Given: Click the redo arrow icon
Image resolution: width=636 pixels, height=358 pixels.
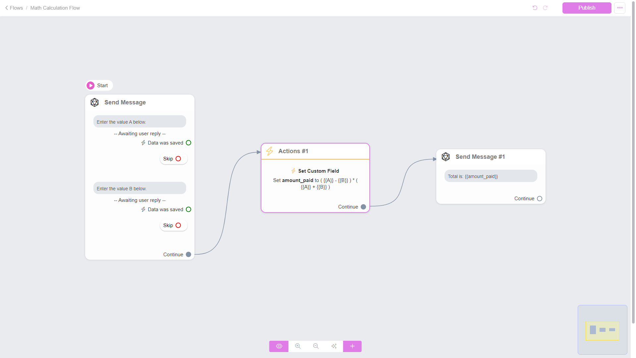Looking at the screenshot, I should (545, 8).
